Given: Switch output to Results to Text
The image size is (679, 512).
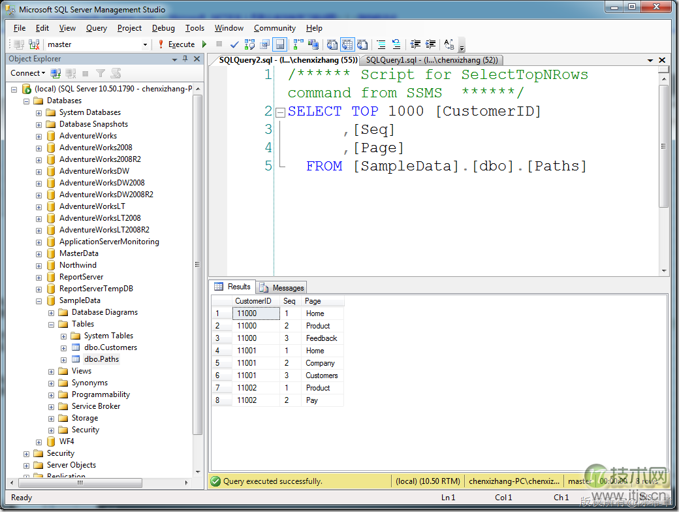Looking at the screenshot, I should click(x=332, y=44).
